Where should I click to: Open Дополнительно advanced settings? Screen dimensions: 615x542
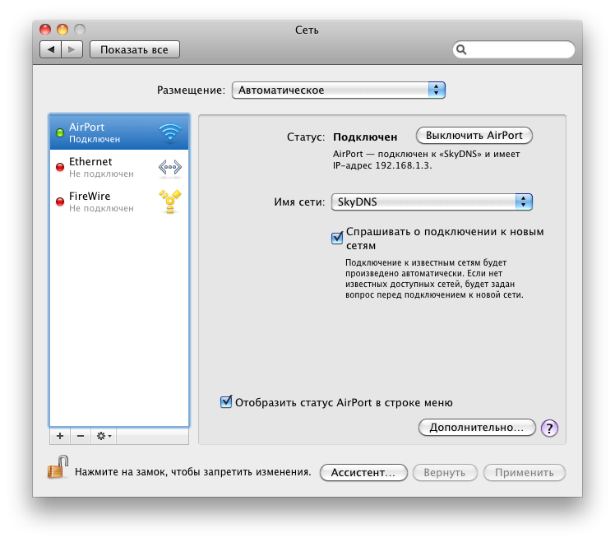[x=477, y=428]
